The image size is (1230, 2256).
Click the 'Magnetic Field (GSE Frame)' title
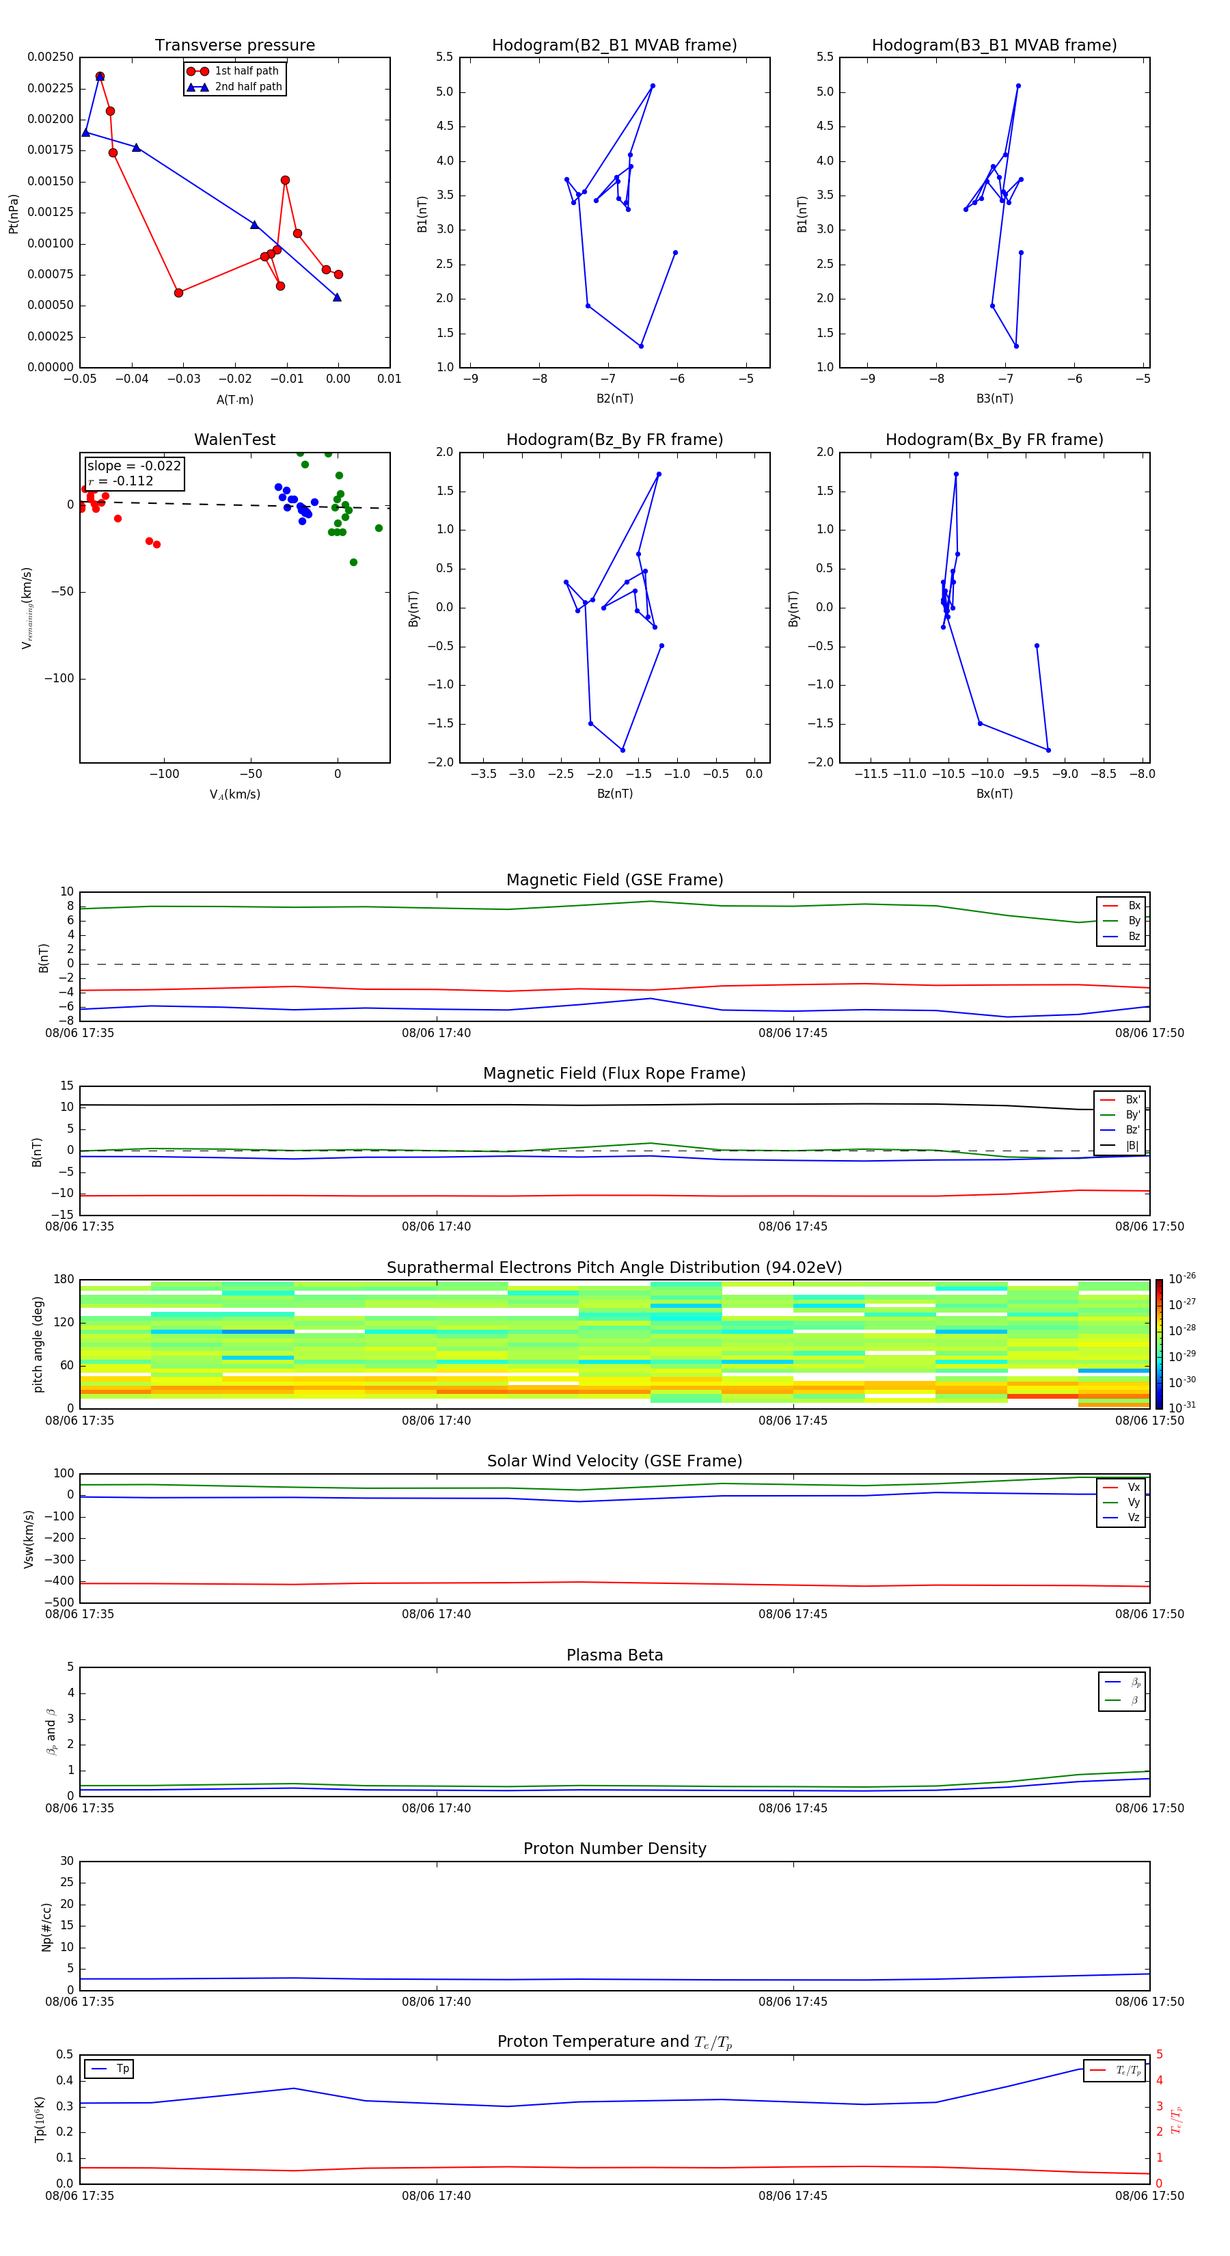point(614,880)
